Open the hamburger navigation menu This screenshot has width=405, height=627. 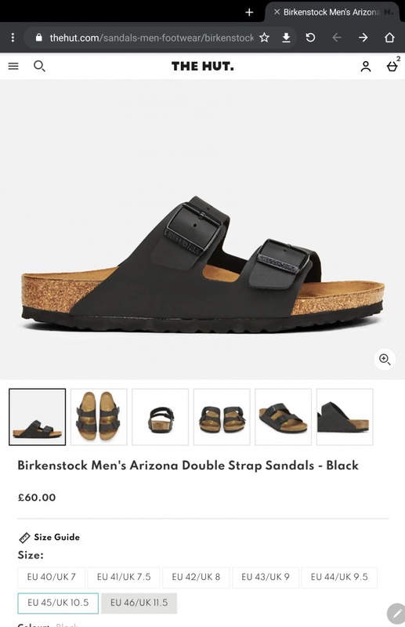click(x=13, y=66)
